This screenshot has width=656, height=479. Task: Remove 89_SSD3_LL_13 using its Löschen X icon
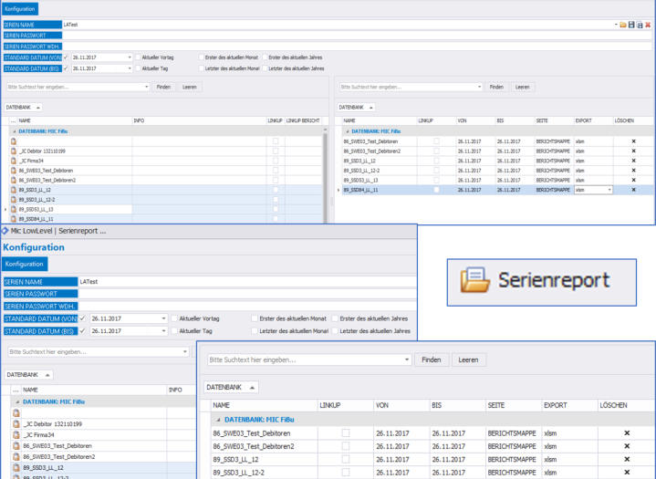(x=633, y=180)
